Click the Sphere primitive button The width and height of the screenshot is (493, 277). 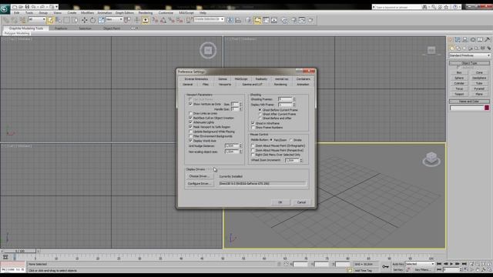[459, 78]
